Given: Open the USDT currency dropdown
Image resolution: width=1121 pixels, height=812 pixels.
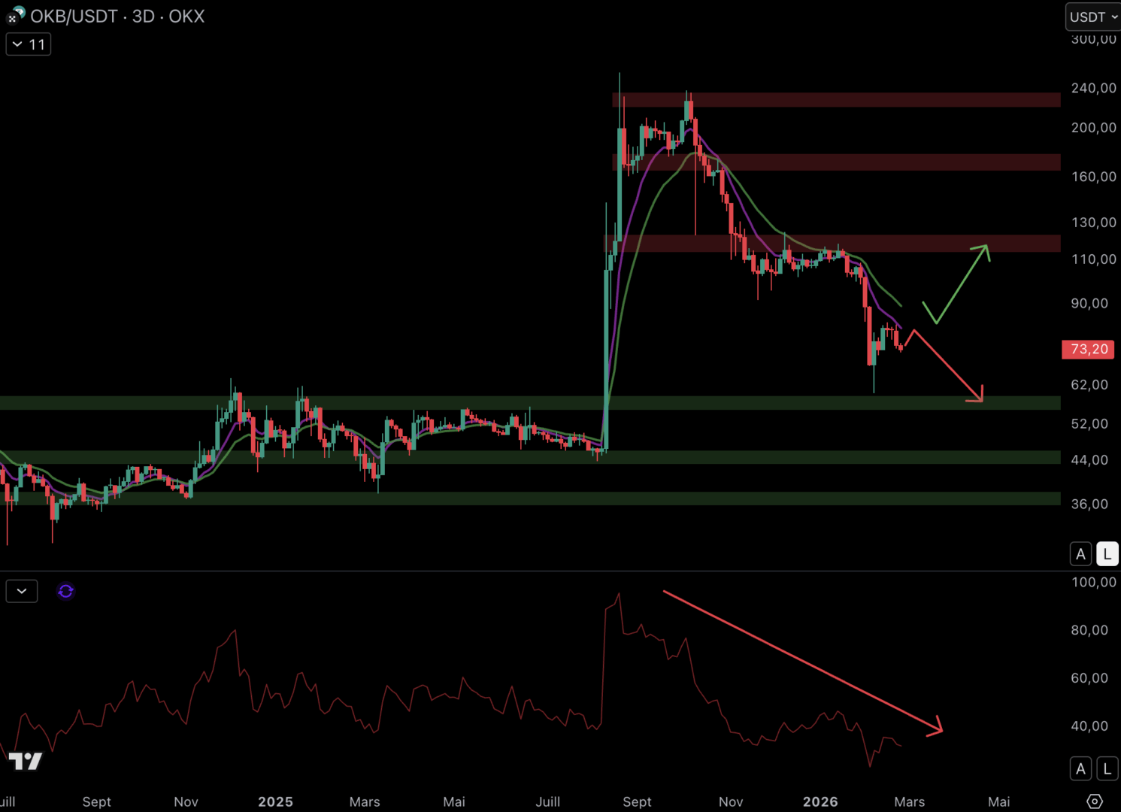Looking at the screenshot, I should [x=1093, y=17].
